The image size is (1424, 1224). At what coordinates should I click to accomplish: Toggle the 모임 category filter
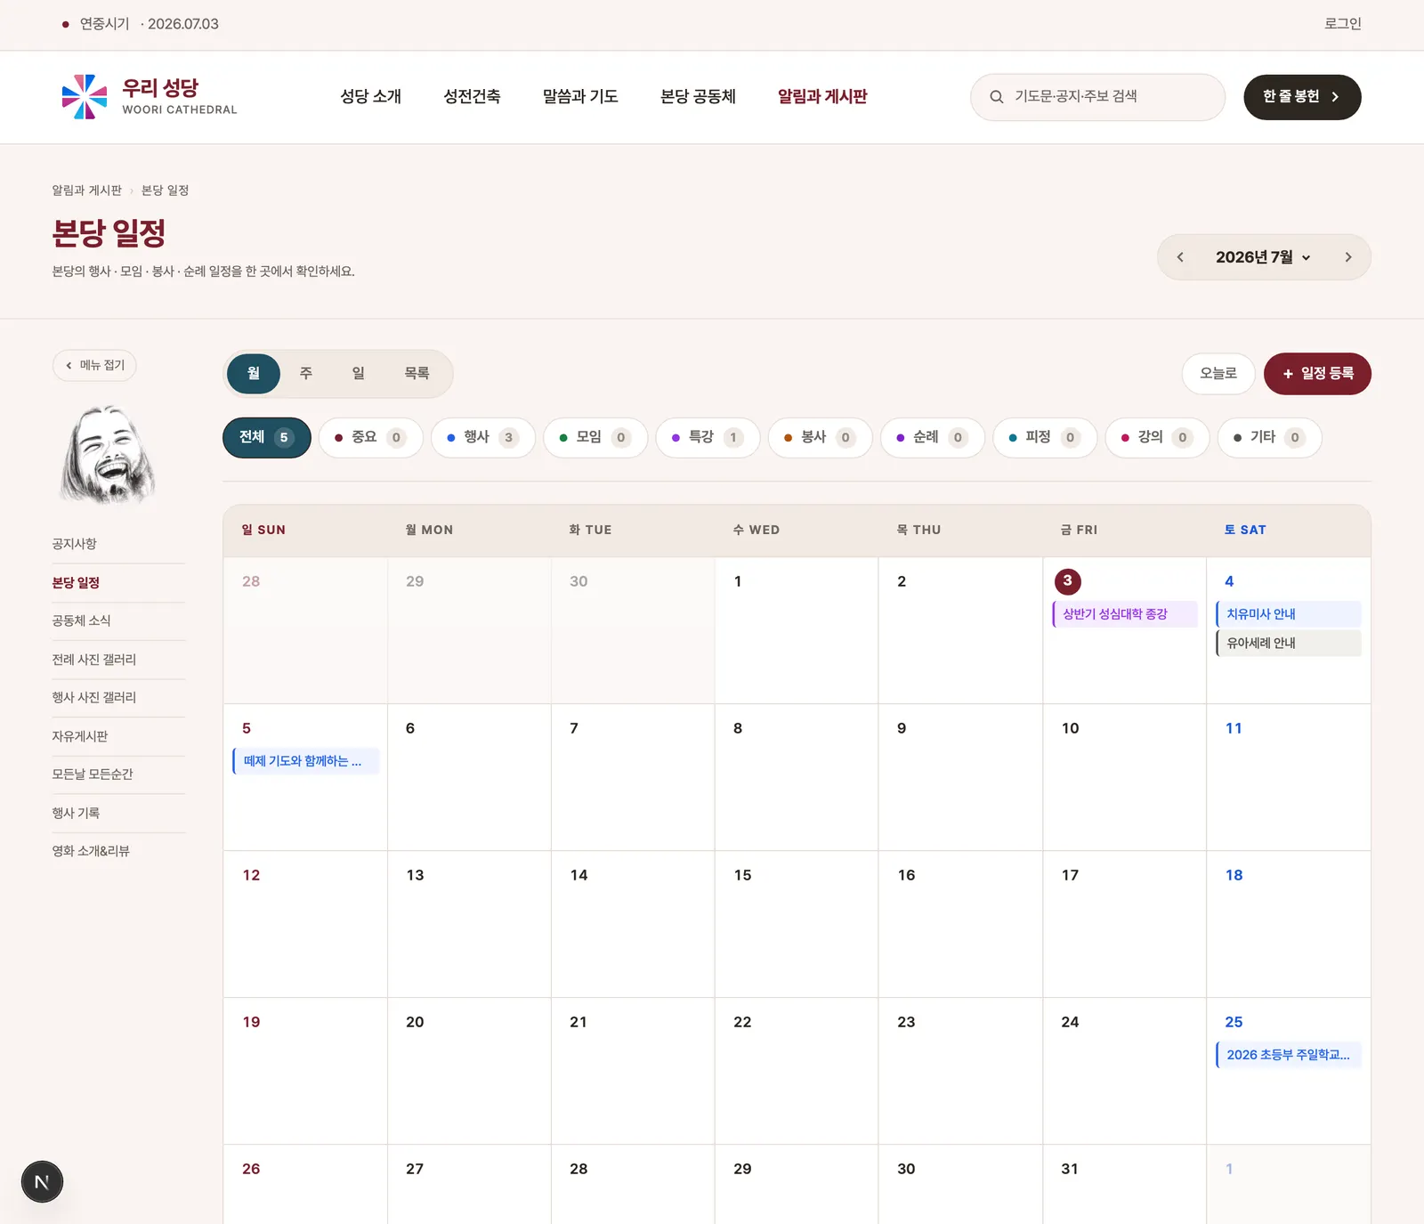pos(595,437)
